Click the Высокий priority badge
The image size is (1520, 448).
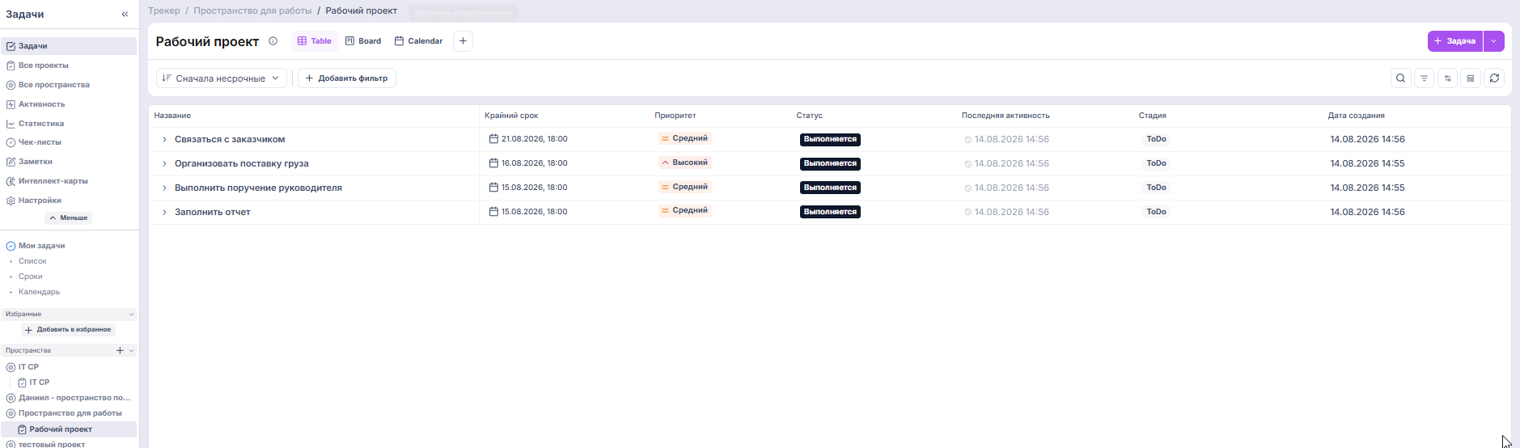point(684,163)
